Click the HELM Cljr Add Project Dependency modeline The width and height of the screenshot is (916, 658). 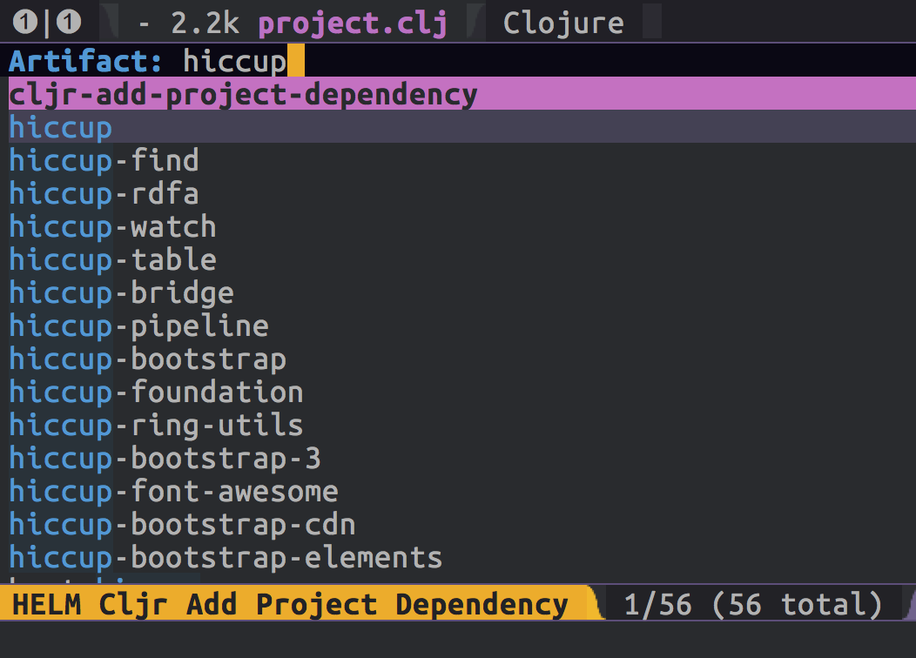[x=290, y=604]
